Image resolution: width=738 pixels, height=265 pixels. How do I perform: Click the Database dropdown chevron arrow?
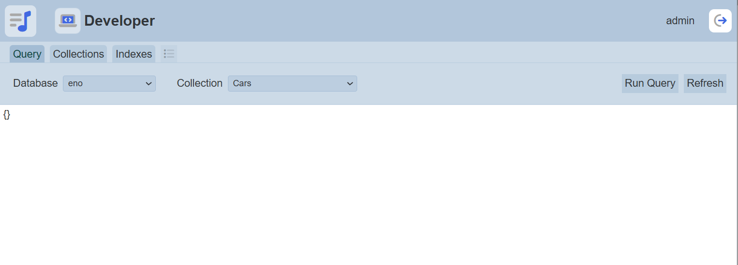[x=149, y=83]
